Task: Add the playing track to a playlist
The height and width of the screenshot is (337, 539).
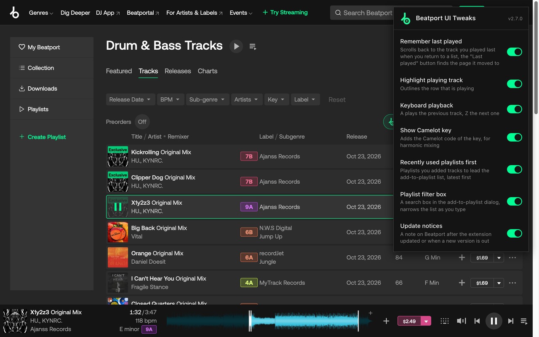Action: pos(386,321)
